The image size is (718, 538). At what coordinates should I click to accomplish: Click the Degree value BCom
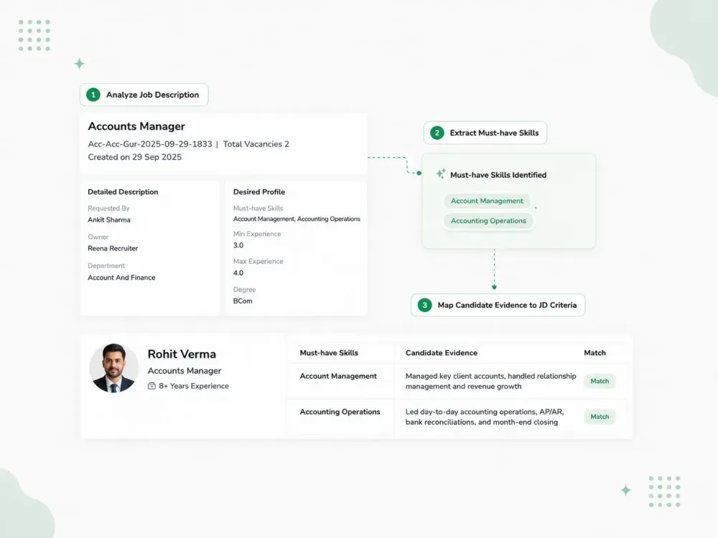click(243, 301)
